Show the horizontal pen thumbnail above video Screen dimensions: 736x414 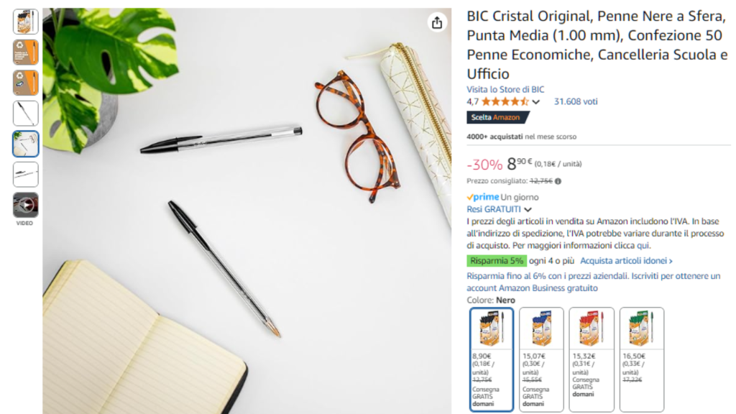click(25, 174)
